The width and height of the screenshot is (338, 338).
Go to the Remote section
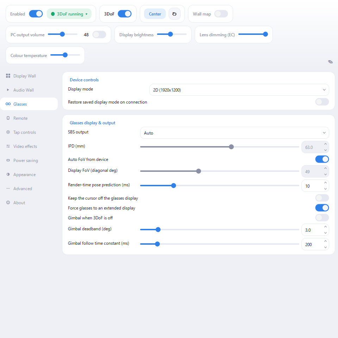[29, 118]
